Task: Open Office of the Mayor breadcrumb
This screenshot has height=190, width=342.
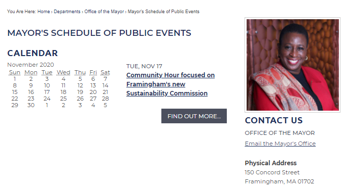Action: (104, 12)
